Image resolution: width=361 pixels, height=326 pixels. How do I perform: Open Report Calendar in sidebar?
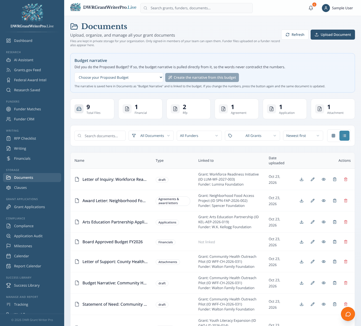tap(32, 266)
